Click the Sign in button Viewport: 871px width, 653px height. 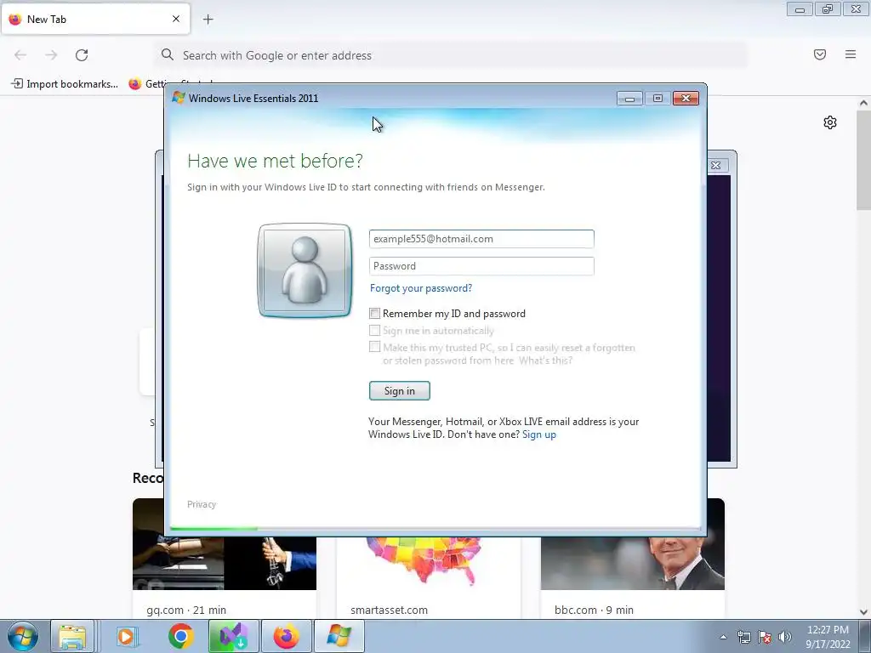click(400, 391)
